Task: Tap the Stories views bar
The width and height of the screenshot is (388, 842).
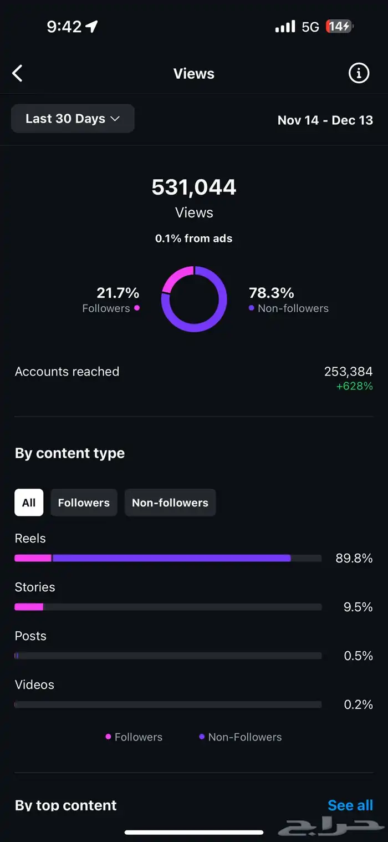Action: coord(168,607)
